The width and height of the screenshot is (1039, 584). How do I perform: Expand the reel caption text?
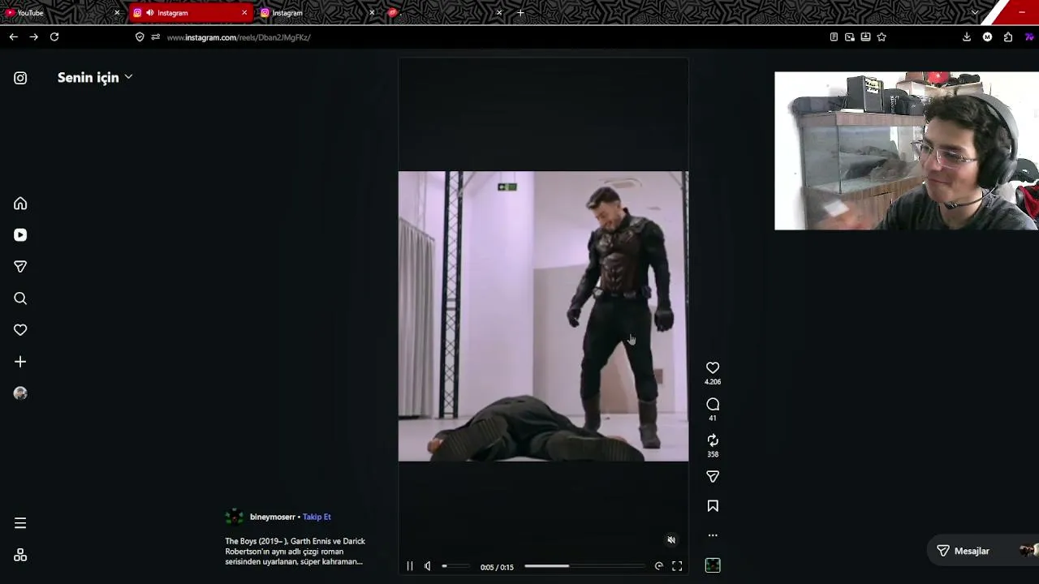pyautogui.click(x=295, y=552)
